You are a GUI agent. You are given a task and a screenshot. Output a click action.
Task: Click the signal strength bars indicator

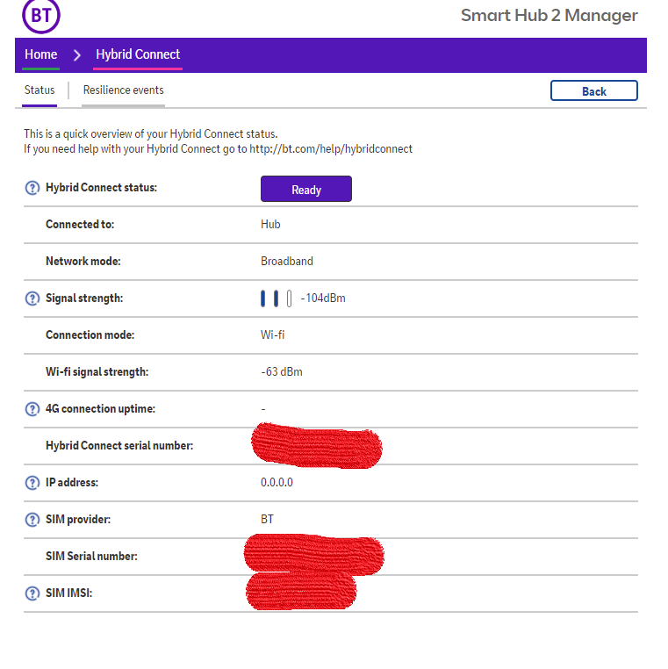click(x=276, y=299)
